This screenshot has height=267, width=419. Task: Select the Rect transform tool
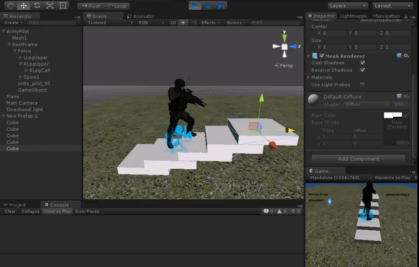tap(63, 5)
